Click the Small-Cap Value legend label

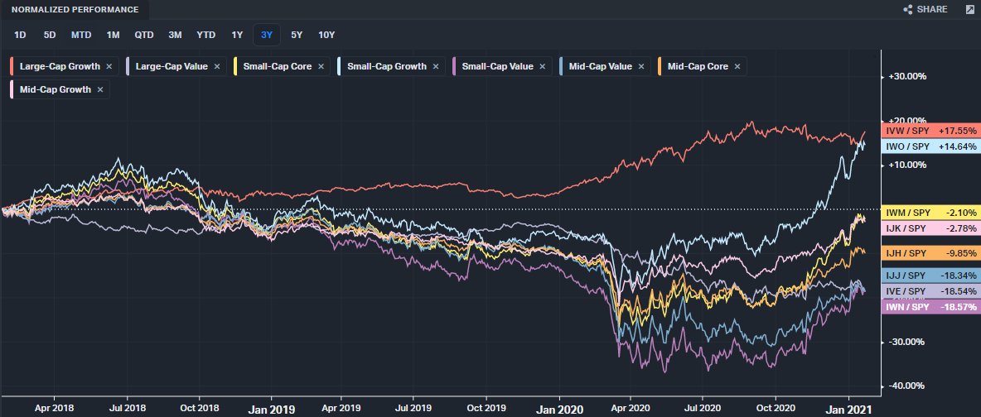(497, 66)
